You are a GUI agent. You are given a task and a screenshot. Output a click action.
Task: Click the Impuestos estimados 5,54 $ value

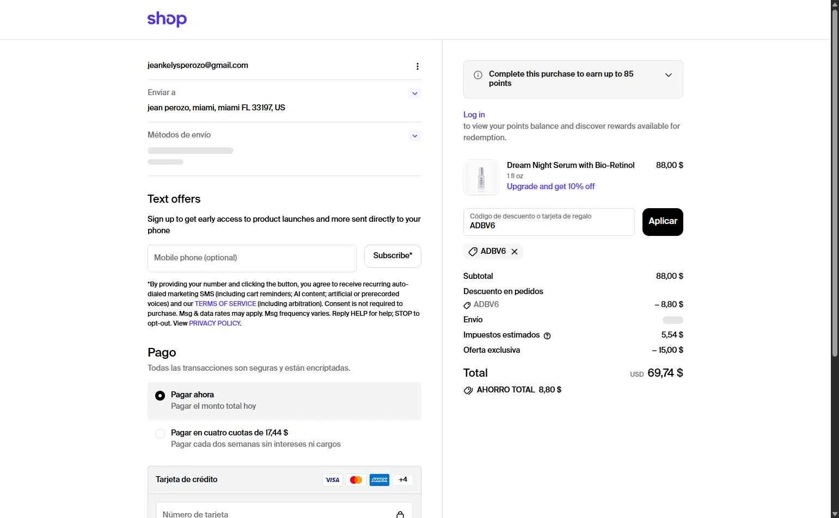click(672, 335)
